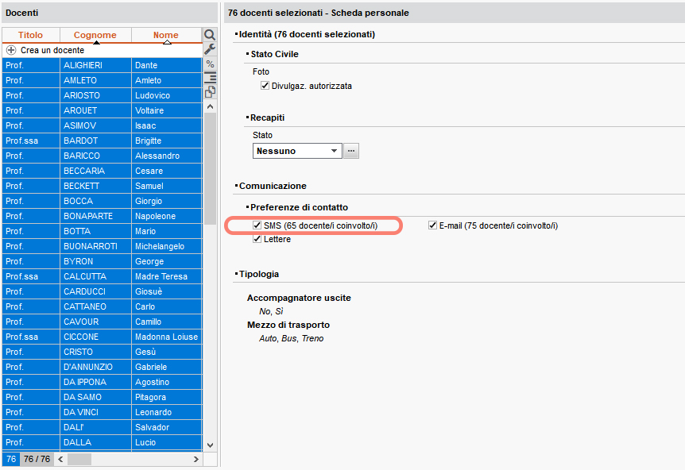
Task: Click the vertical scrollbar thumb
Action: 210,168
